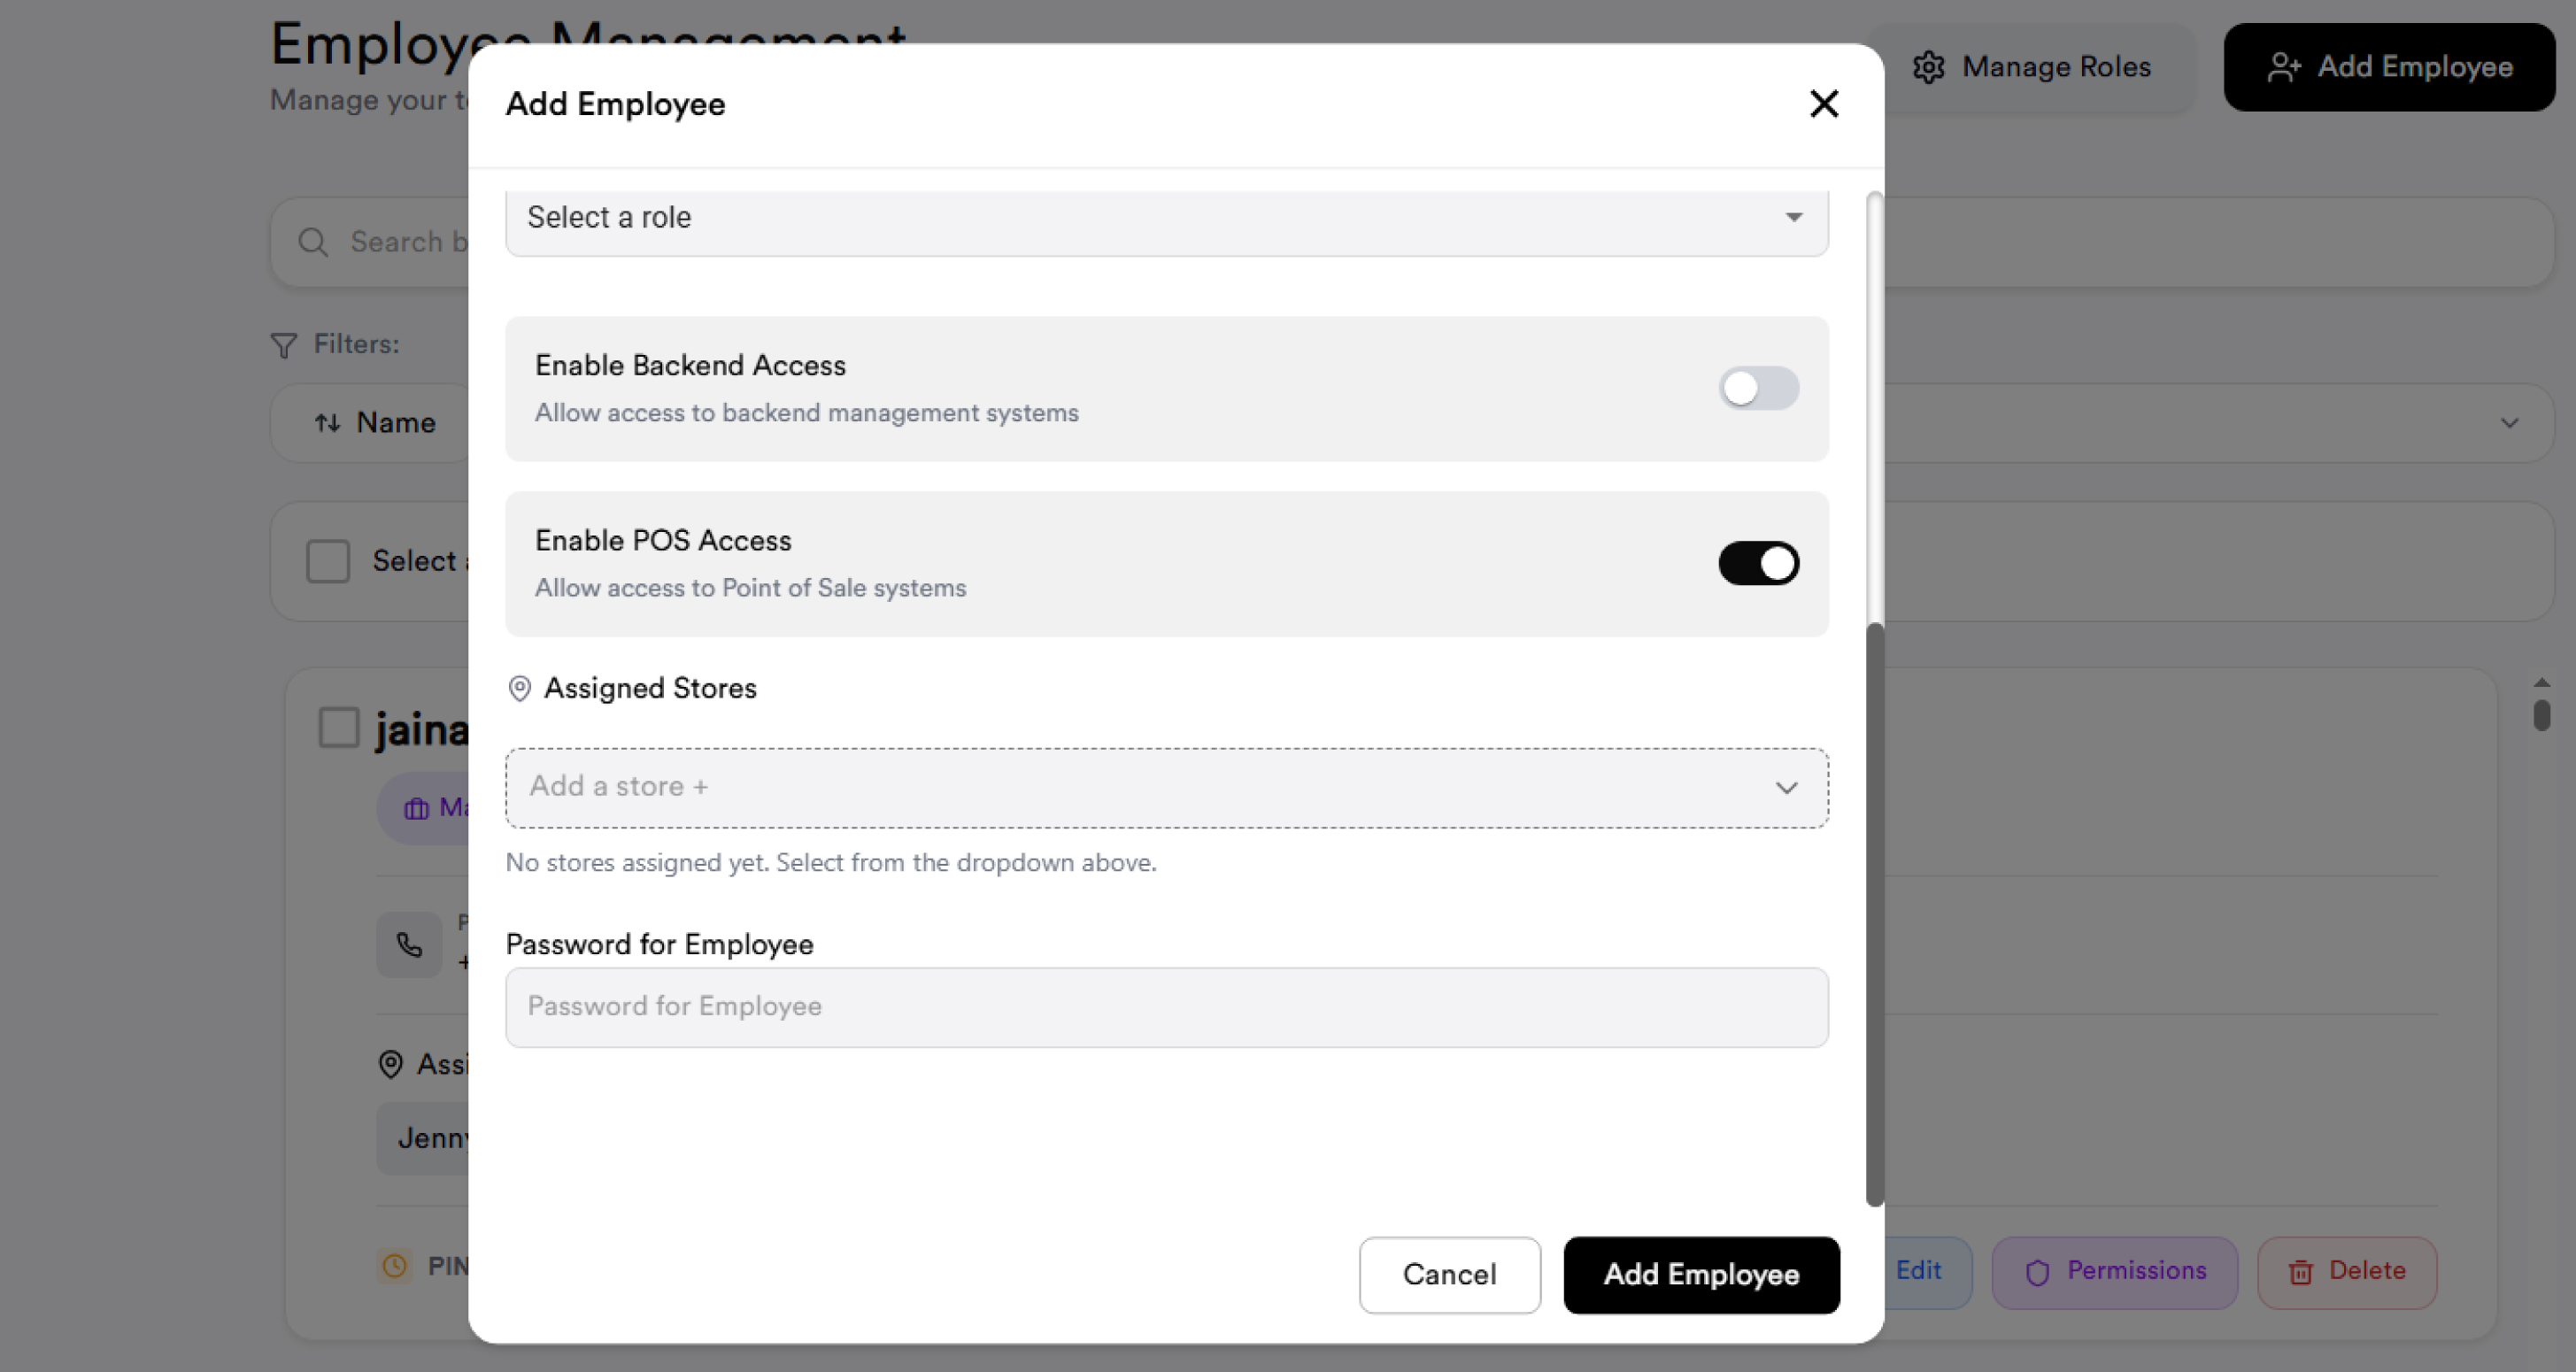The image size is (2576, 1372).
Task: Close the Add Employee dialog
Action: 1824,103
